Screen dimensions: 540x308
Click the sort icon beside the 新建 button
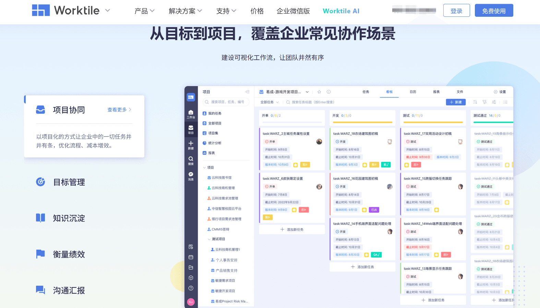pos(475,102)
